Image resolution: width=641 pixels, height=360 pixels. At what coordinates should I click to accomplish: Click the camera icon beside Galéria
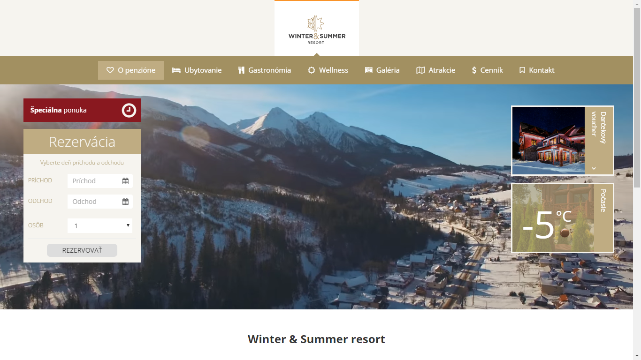(369, 70)
